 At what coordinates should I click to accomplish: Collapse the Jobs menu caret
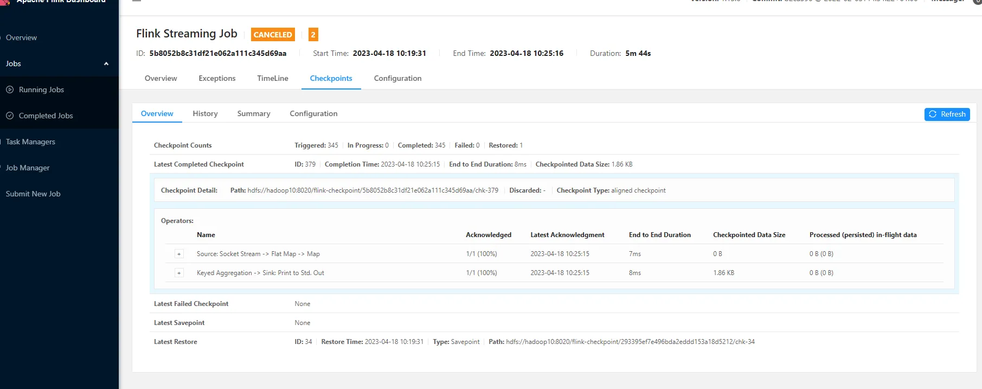point(106,63)
